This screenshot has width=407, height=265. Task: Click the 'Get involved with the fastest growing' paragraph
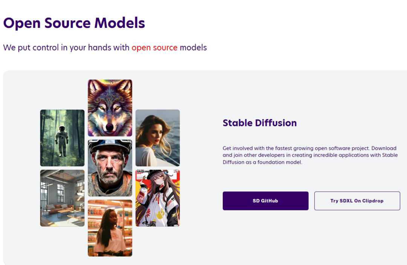[310, 155]
